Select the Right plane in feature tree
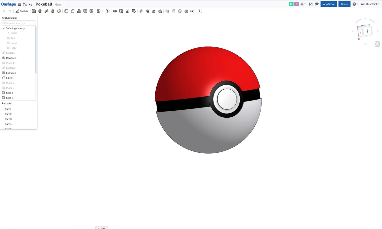 click(13, 48)
